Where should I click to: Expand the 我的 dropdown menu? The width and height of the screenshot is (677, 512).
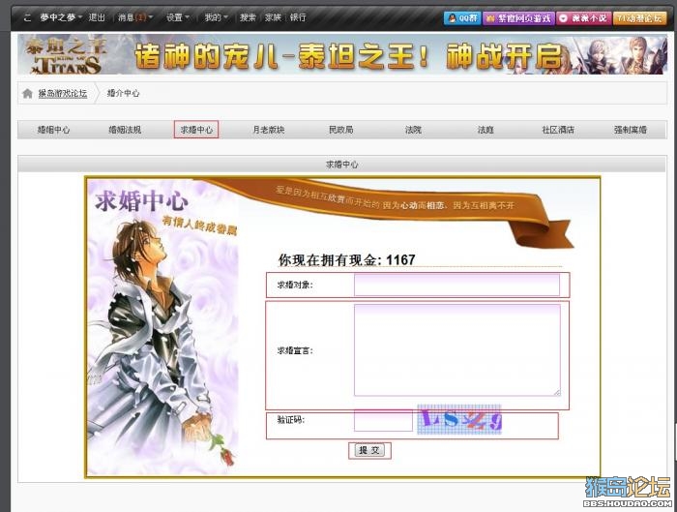(216, 17)
